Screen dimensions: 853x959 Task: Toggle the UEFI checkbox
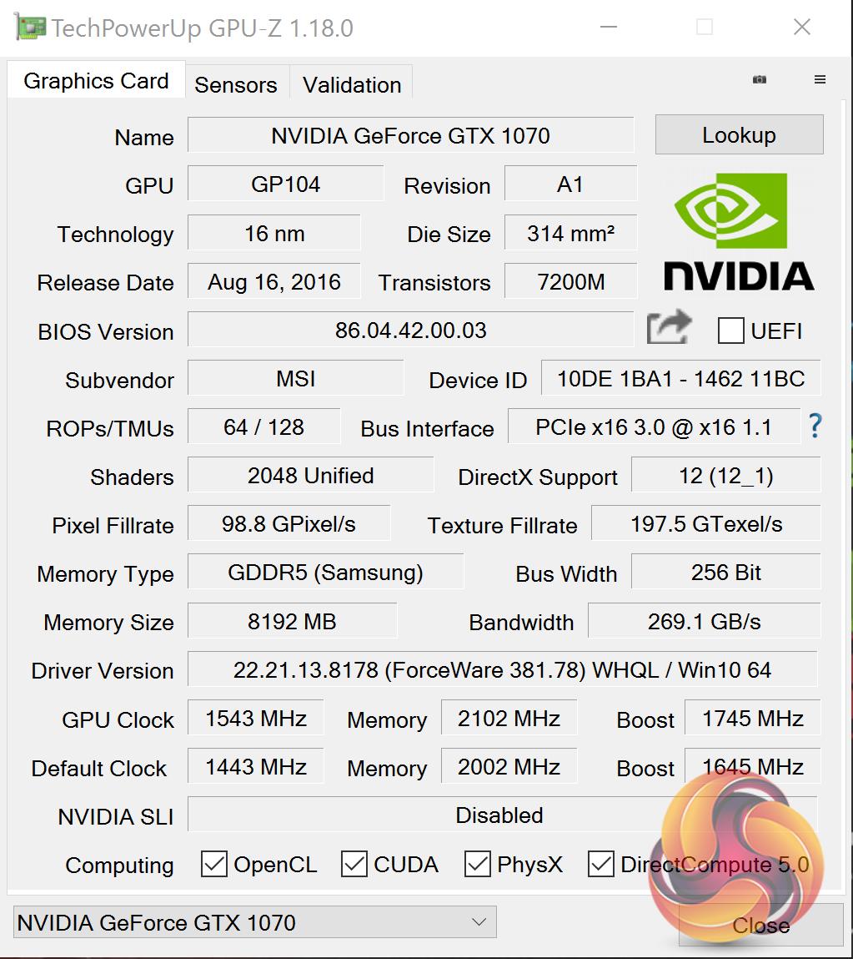pos(730,331)
